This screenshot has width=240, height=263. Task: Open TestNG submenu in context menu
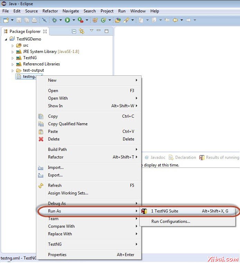click(89, 244)
